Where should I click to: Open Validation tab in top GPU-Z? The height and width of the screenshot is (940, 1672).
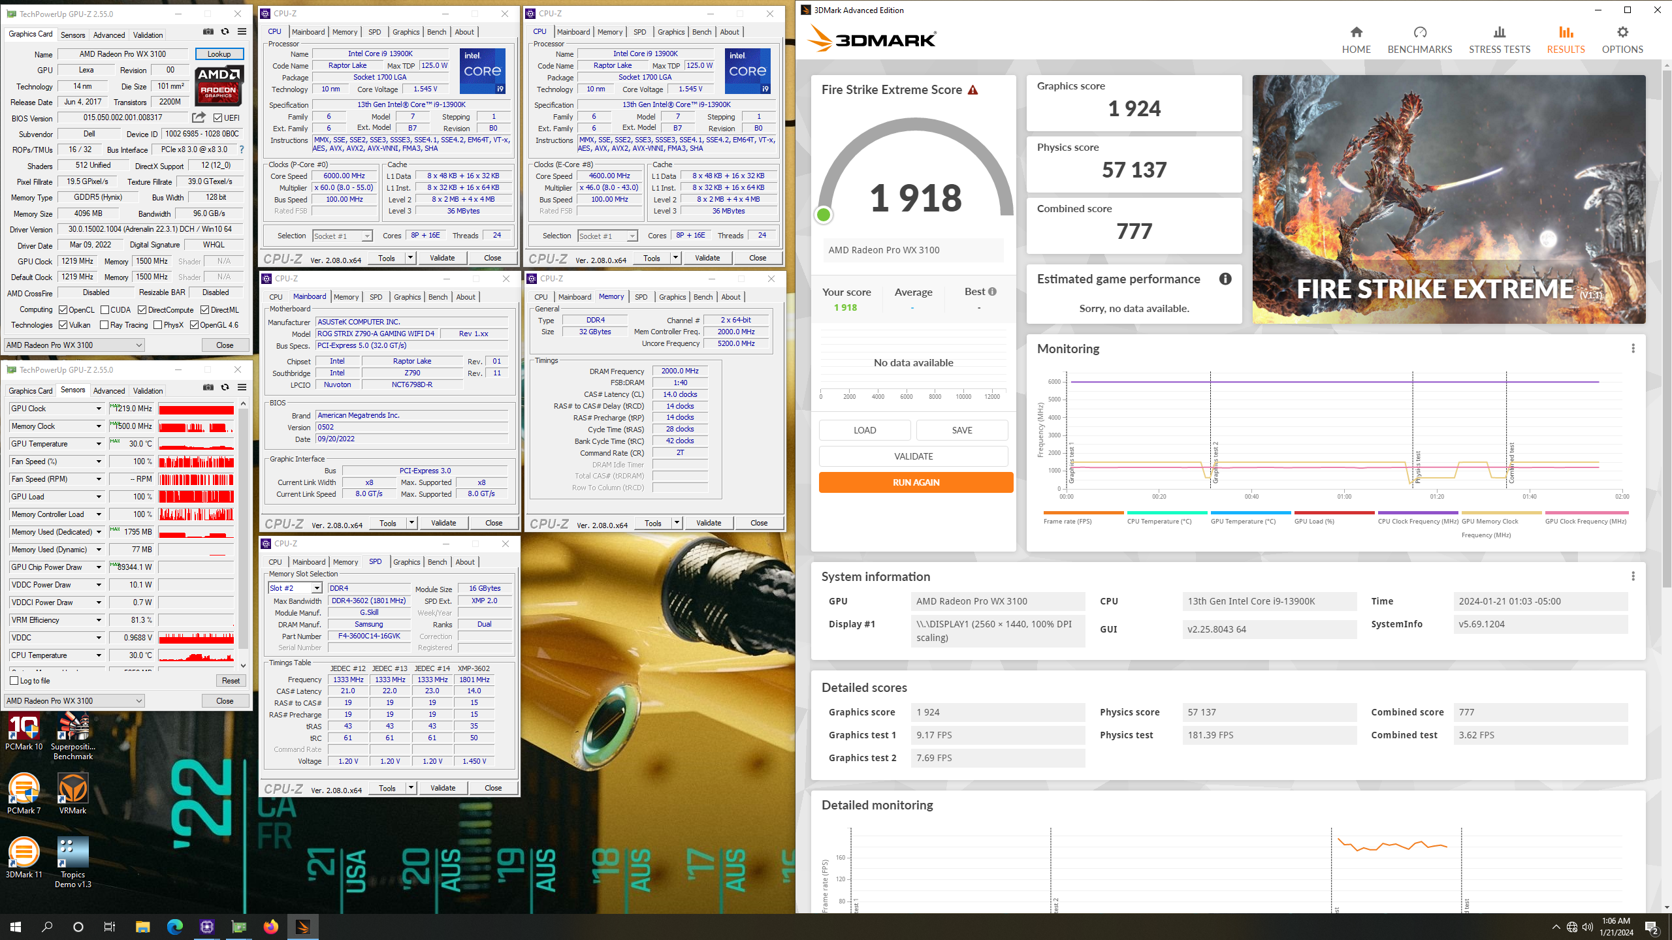148,35
